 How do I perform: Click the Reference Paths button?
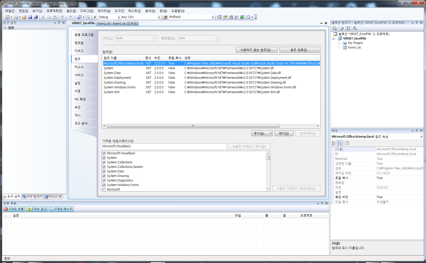click(300, 50)
